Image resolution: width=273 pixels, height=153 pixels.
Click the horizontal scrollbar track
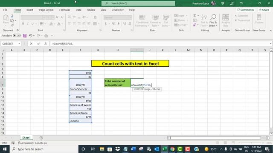click(x=215, y=138)
